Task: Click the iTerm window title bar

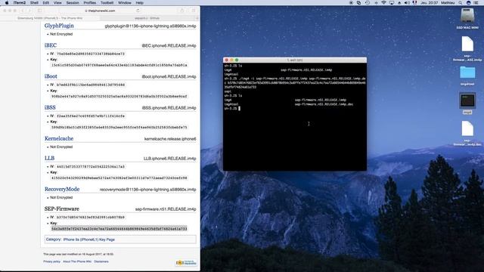Action: [295, 60]
